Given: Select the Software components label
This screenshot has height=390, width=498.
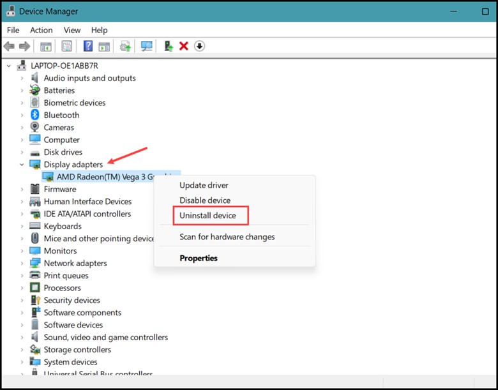Looking at the screenshot, I should point(82,313).
